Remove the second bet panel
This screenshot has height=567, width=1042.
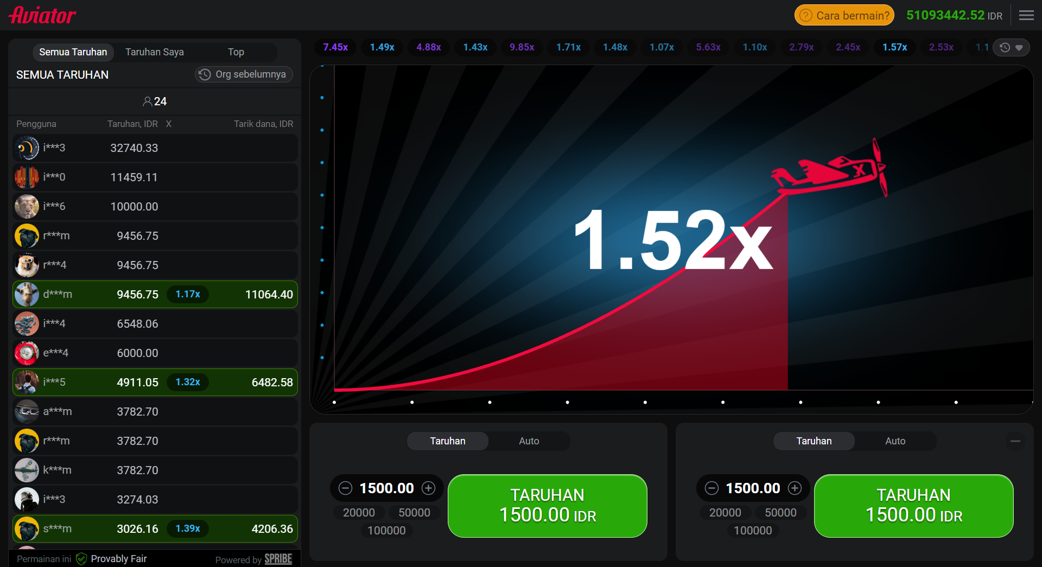pyautogui.click(x=1015, y=441)
